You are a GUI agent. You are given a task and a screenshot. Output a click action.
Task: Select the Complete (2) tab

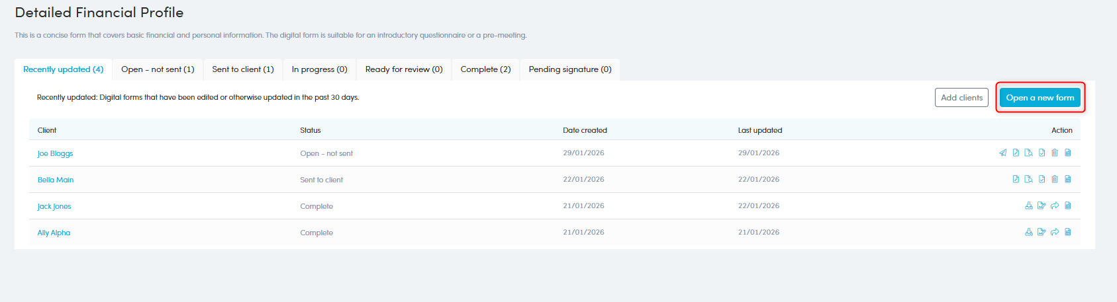(485, 69)
